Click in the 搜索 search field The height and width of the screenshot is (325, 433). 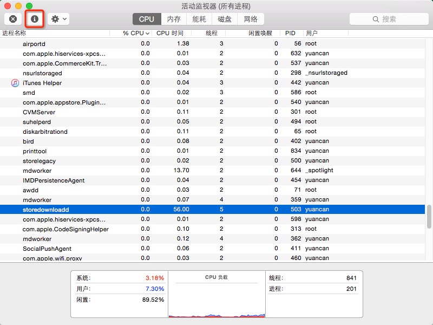point(389,19)
